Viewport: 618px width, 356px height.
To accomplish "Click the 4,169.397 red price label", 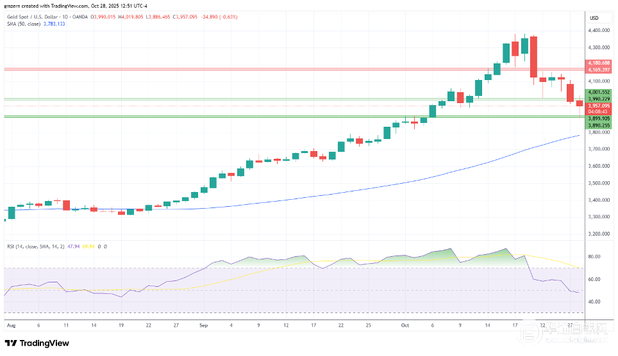I will (598, 69).
